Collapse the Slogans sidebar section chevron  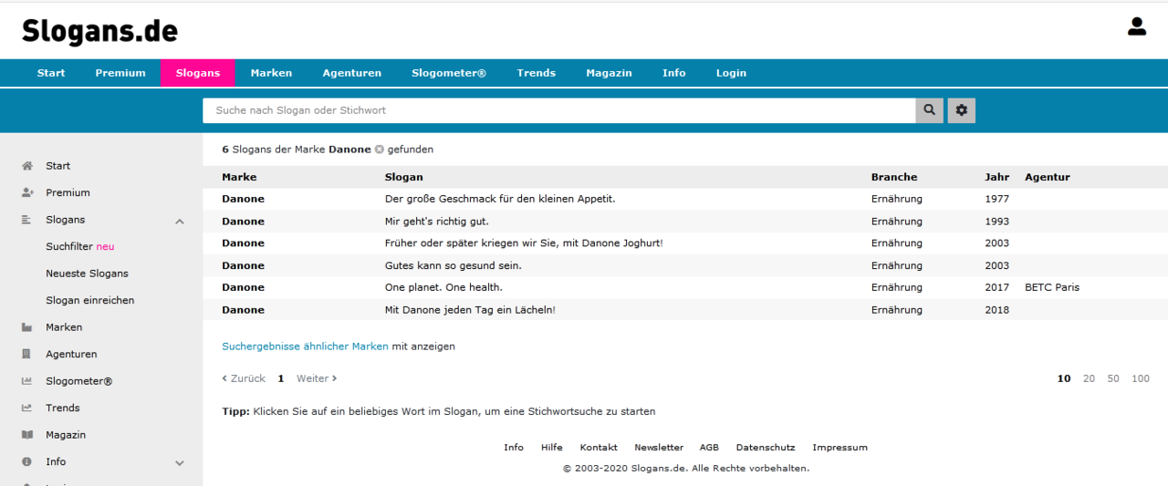pos(179,221)
